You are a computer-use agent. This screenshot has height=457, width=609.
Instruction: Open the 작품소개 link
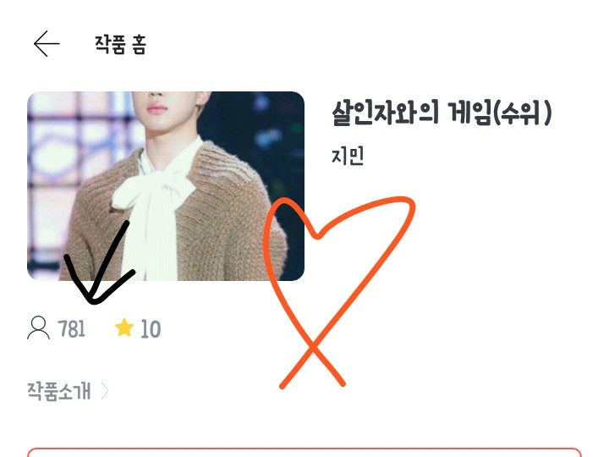pos(59,391)
